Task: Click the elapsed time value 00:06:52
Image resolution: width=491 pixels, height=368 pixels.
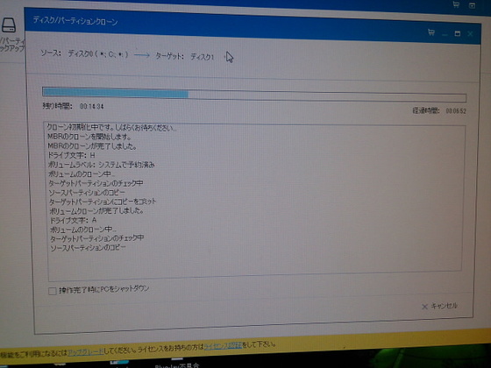Action: [456, 111]
